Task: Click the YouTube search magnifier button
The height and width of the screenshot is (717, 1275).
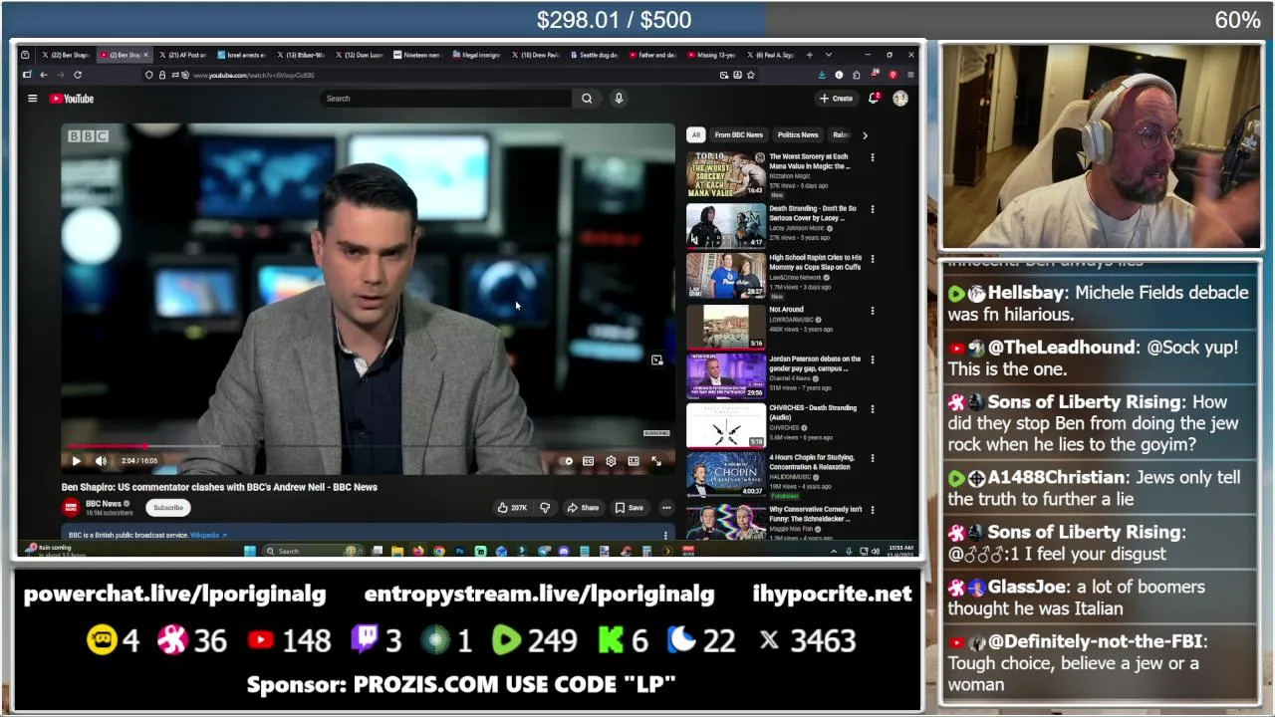Action: (x=587, y=99)
